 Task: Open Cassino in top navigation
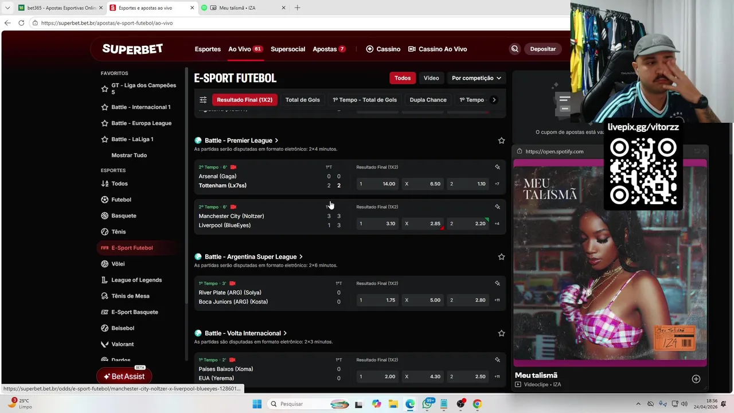(x=383, y=49)
